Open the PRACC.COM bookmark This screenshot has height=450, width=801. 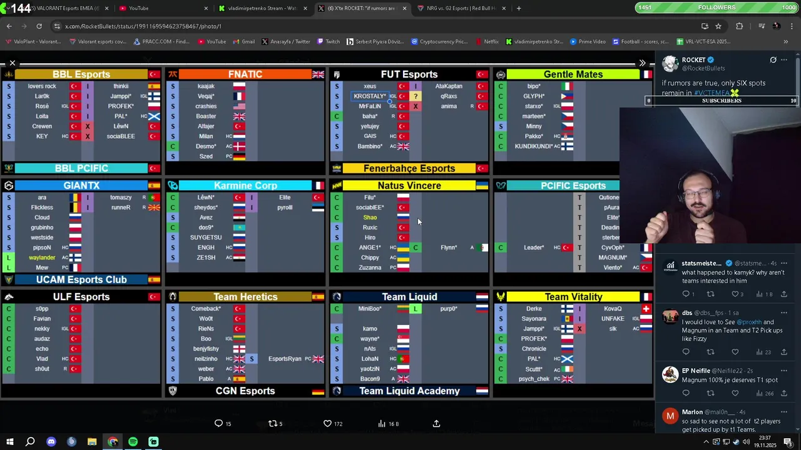pyautogui.click(x=161, y=42)
